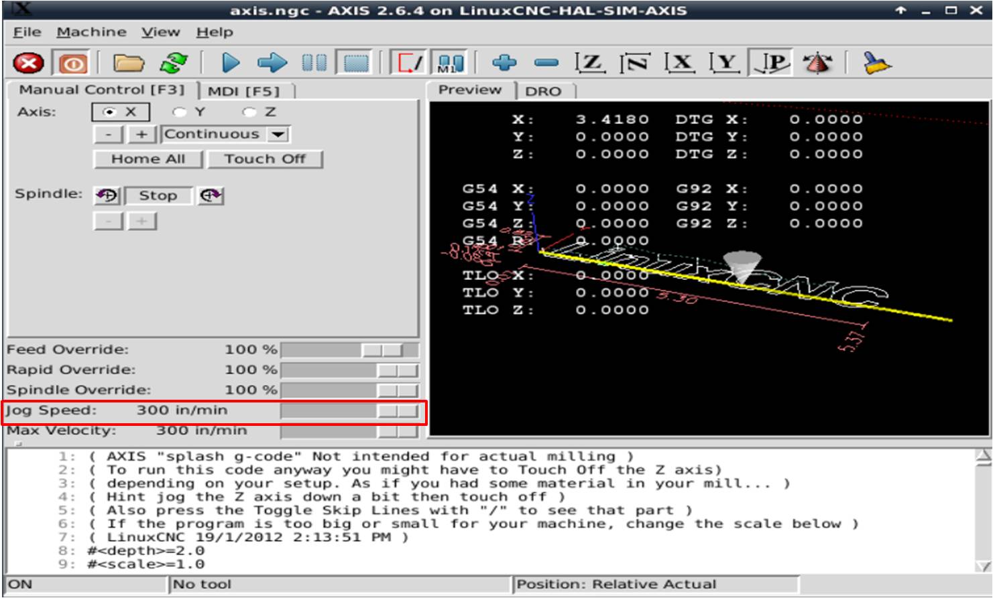
Task: Pause program execution
Action: click(x=314, y=64)
